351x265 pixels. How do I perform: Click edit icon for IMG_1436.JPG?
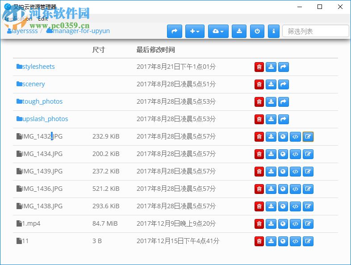click(x=308, y=189)
